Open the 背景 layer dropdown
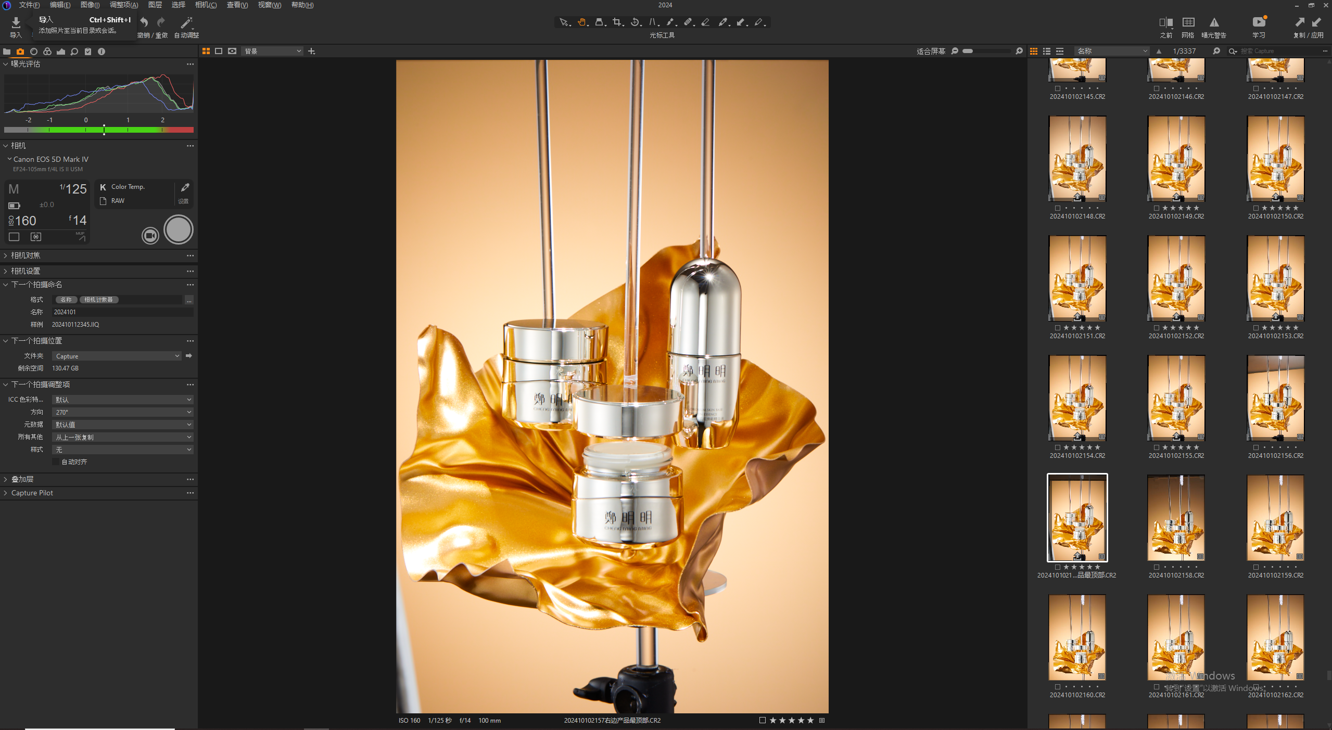 click(x=272, y=51)
